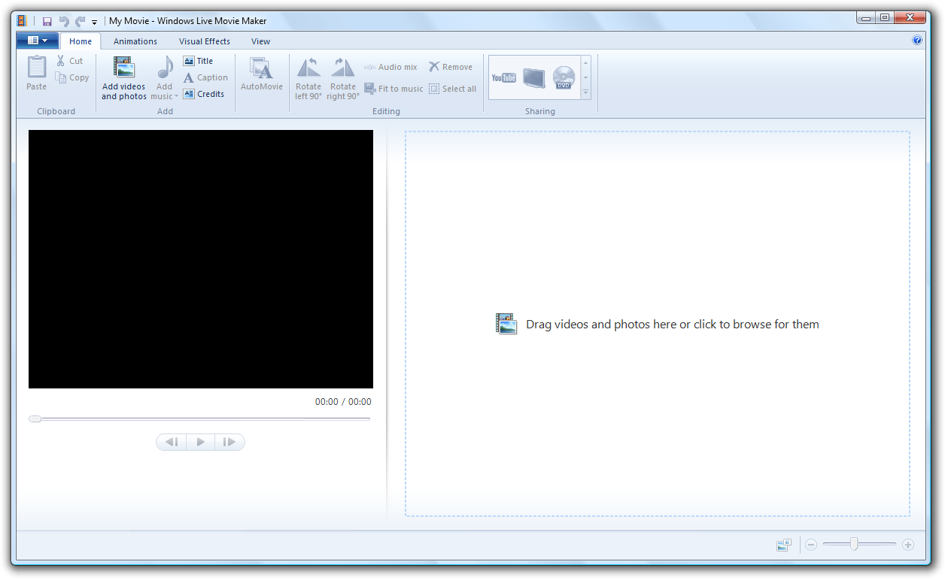Expand the Sharing gallery more options arrow
The image size is (945, 580).
[x=586, y=93]
